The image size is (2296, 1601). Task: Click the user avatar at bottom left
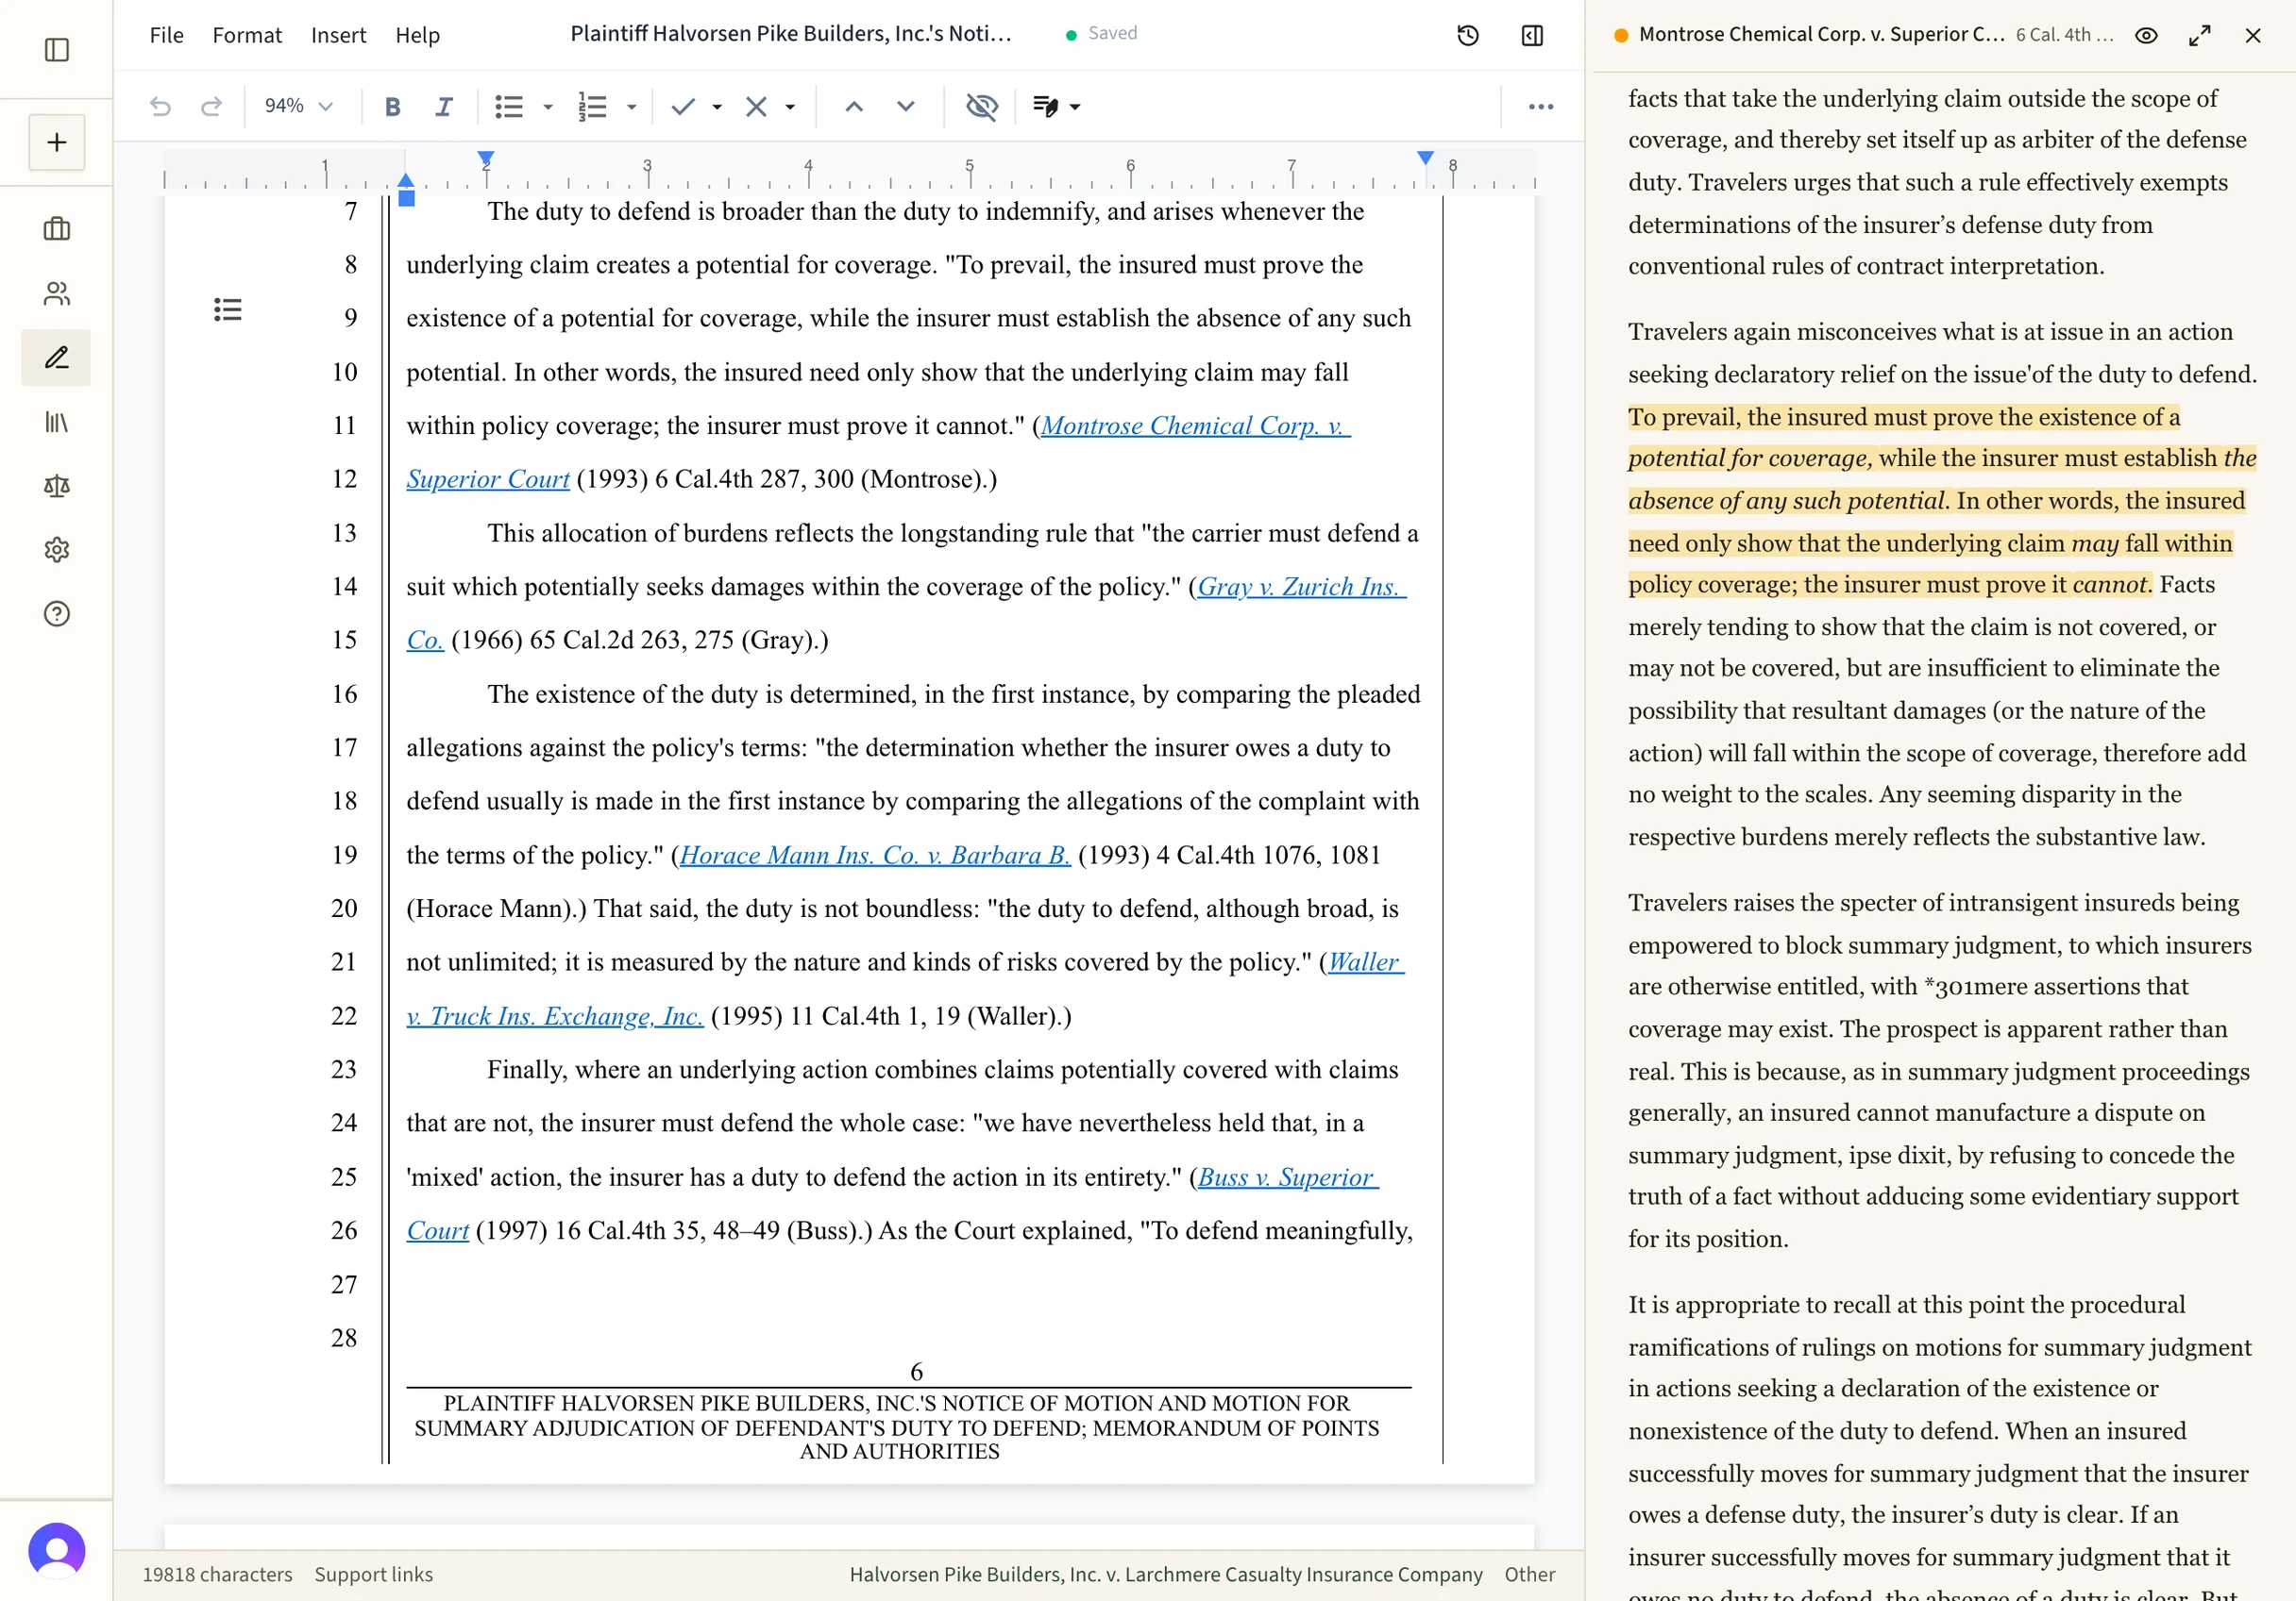click(x=57, y=1550)
